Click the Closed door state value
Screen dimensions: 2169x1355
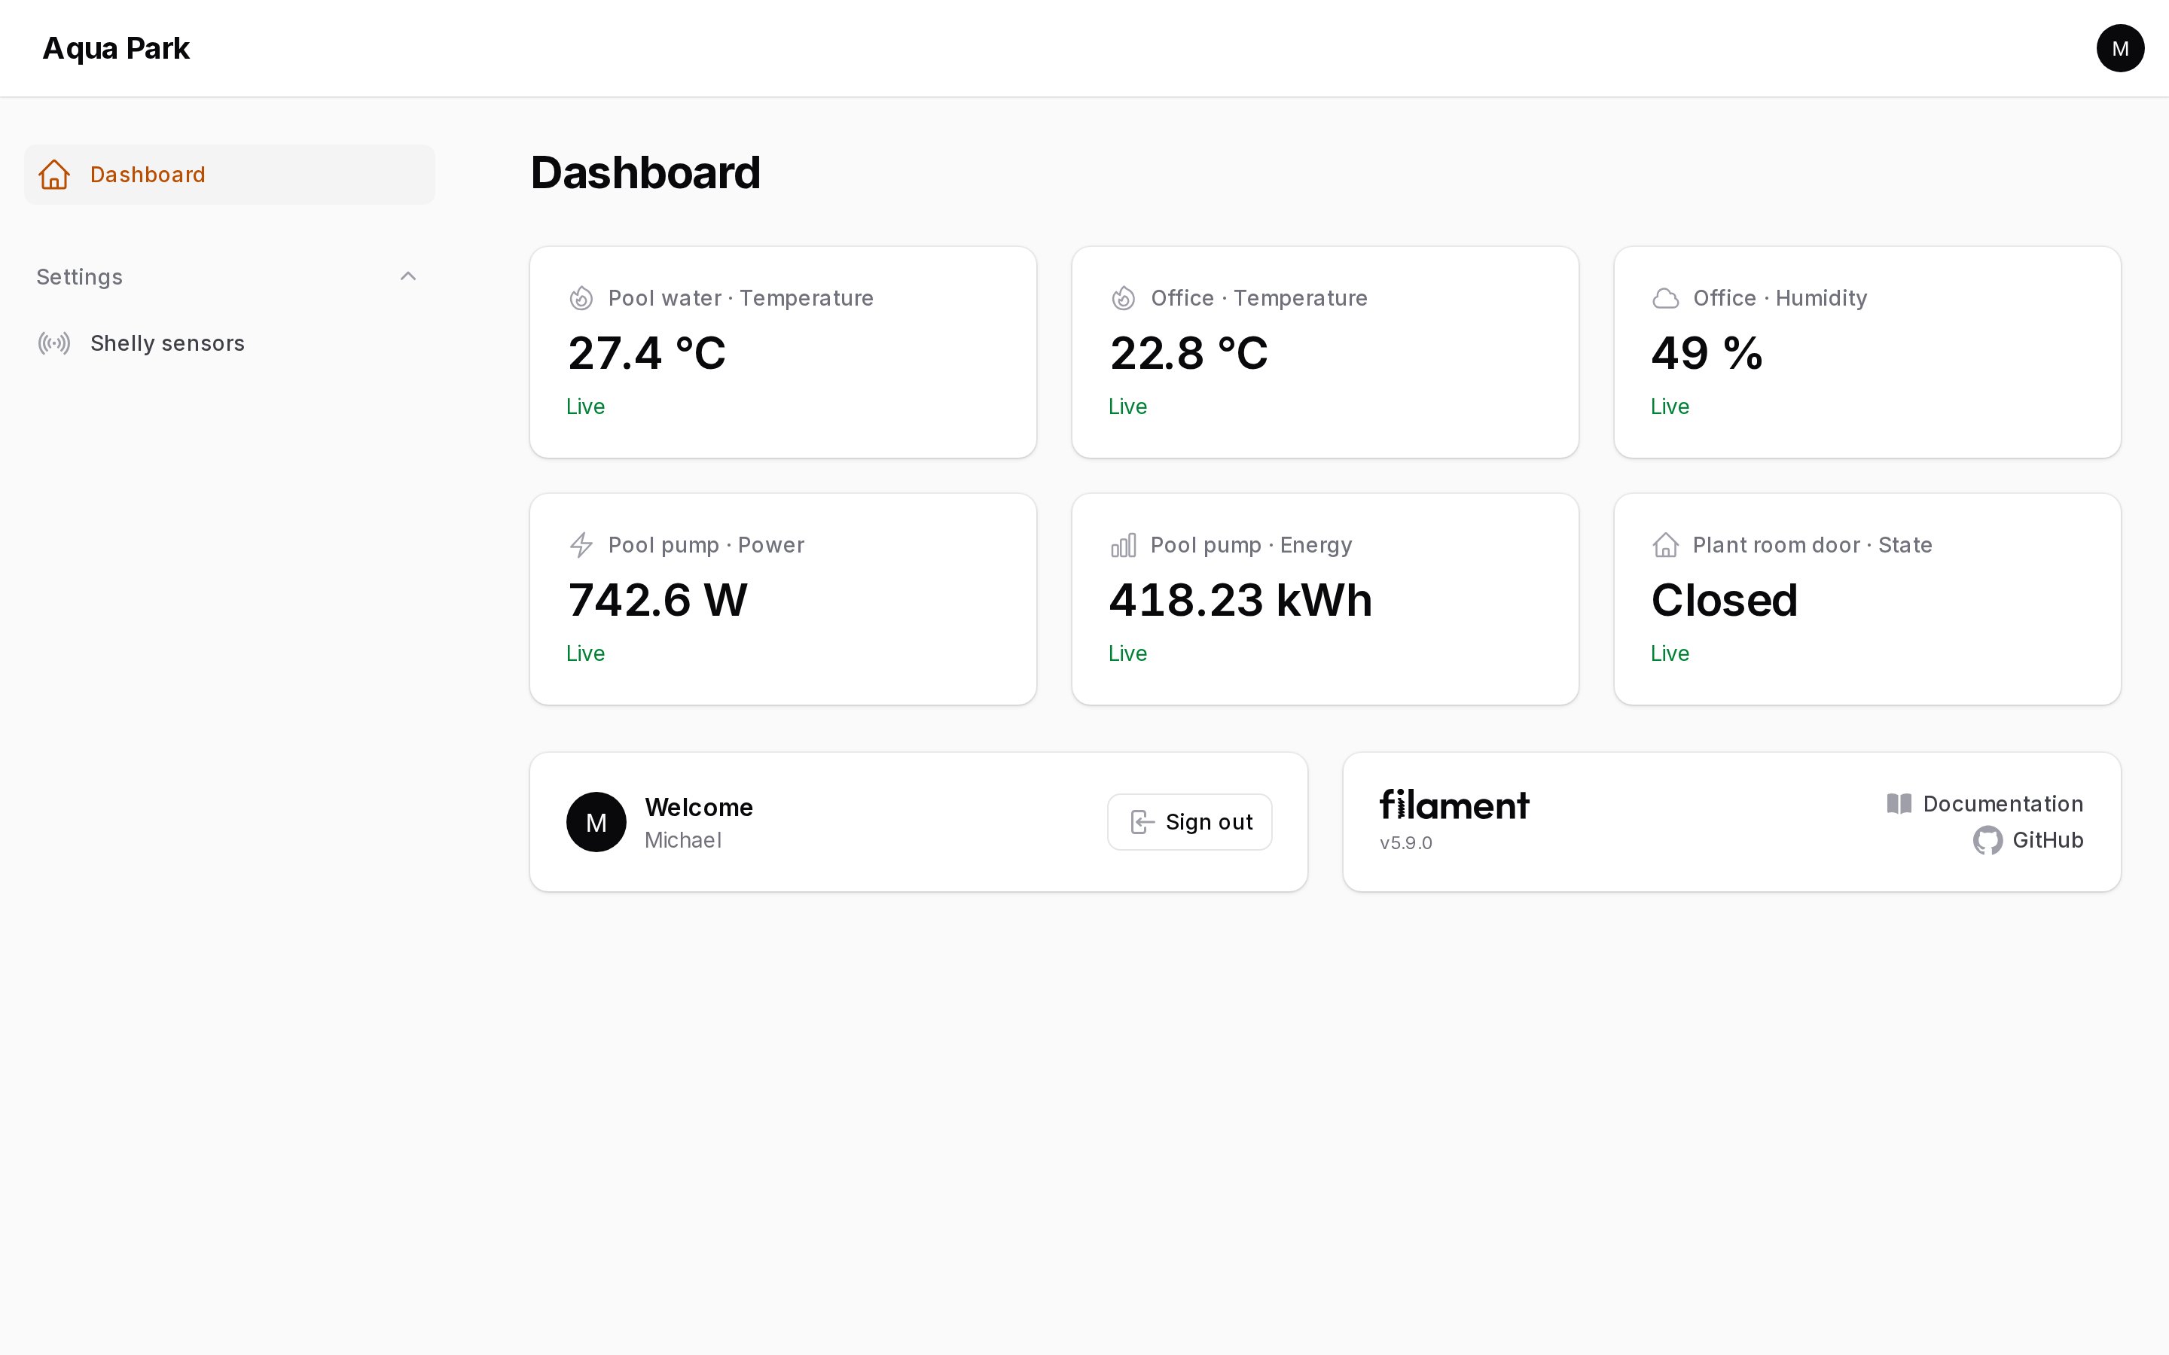pos(1725,599)
